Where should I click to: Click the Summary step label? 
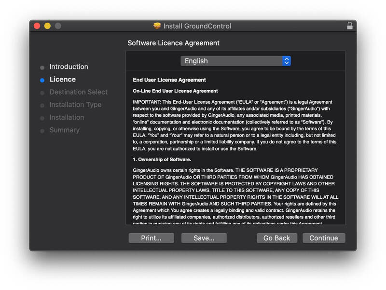pos(65,130)
